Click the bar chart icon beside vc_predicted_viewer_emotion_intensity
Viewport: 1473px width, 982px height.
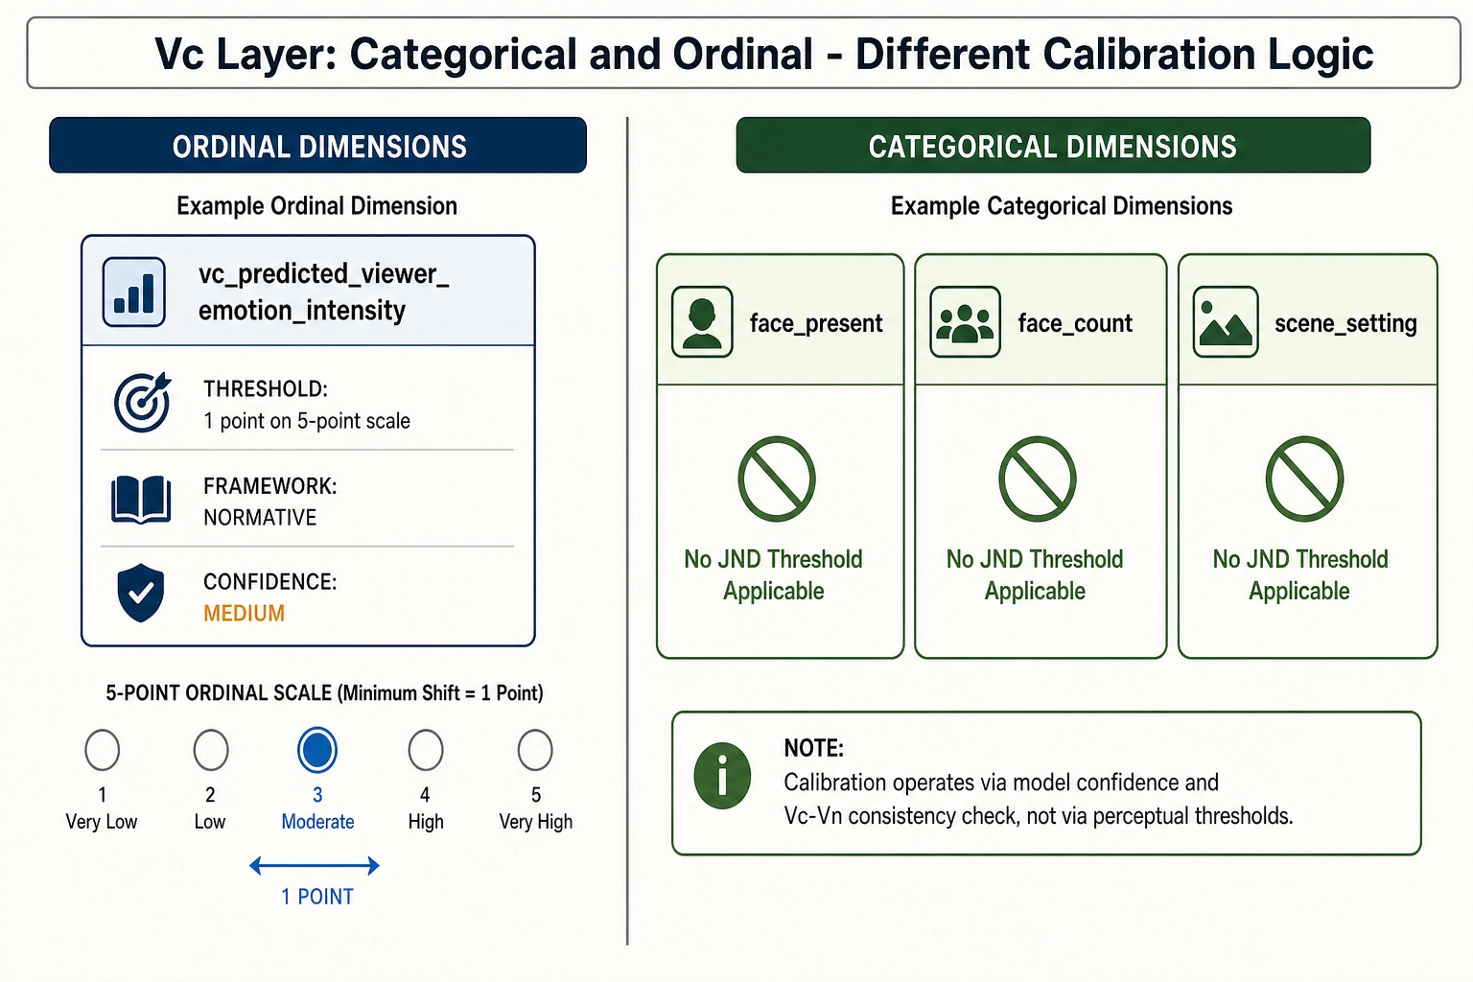pyautogui.click(x=134, y=292)
